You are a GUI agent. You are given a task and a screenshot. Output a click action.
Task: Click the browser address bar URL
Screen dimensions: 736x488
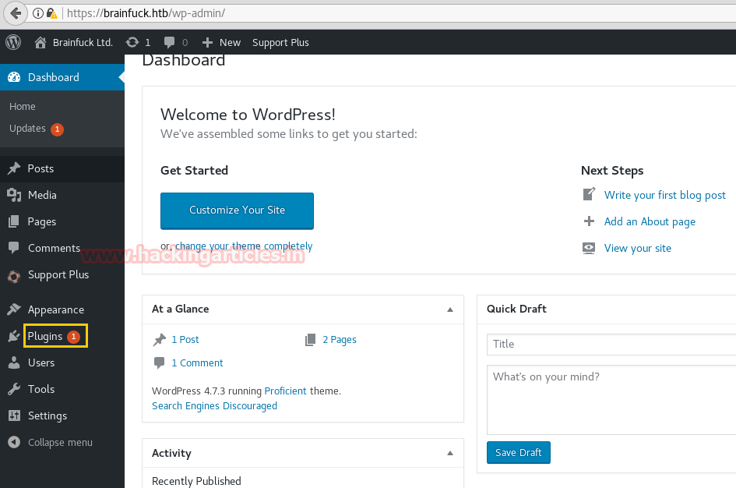point(146,13)
